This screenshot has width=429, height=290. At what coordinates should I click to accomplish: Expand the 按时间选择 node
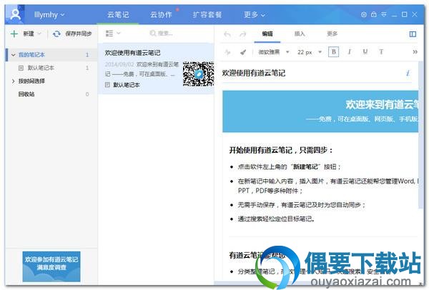tap(13, 81)
